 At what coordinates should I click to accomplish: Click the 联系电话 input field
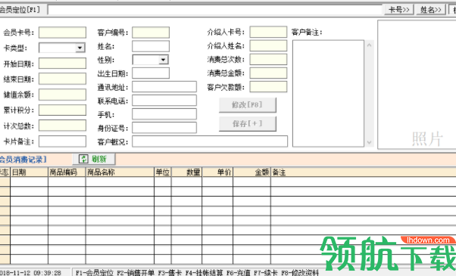(x=164, y=101)
